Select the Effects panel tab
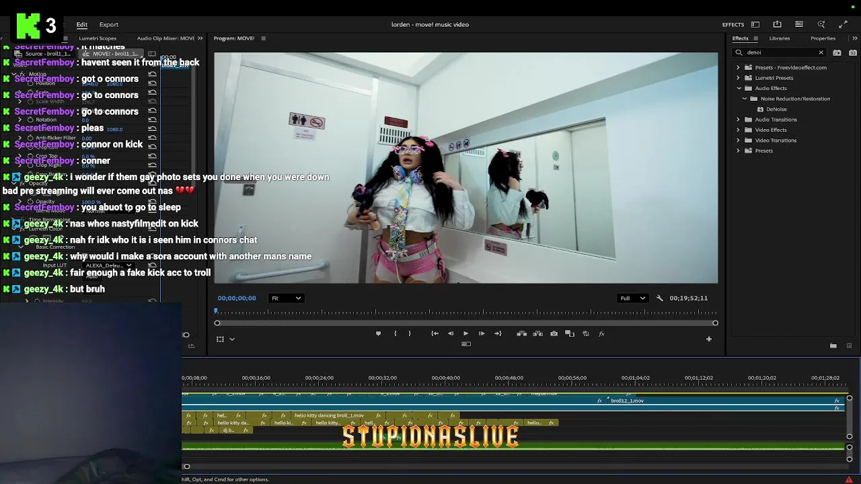The width and height of the screenshot is (861, 484). coord(740,38)
